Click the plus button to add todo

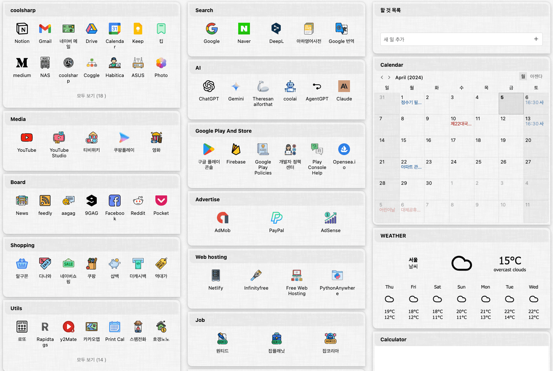coord(536,39)
